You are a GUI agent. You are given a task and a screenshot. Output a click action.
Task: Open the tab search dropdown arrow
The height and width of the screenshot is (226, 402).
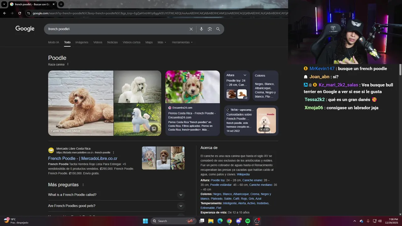(4, 4)
